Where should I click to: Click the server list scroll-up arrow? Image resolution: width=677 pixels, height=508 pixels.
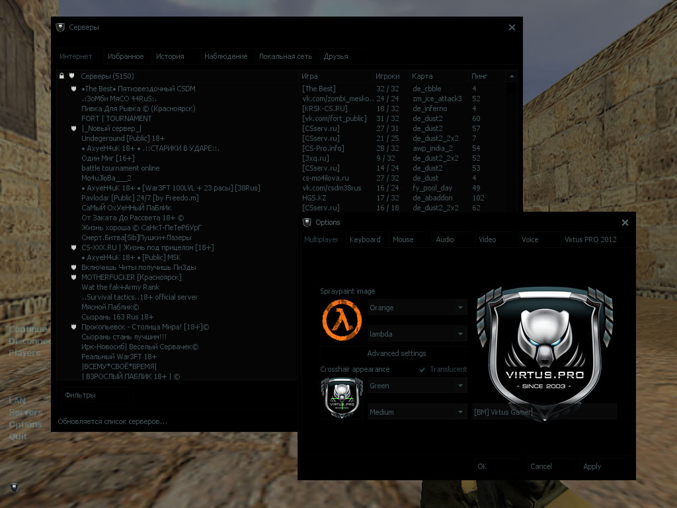click(512, 76)
